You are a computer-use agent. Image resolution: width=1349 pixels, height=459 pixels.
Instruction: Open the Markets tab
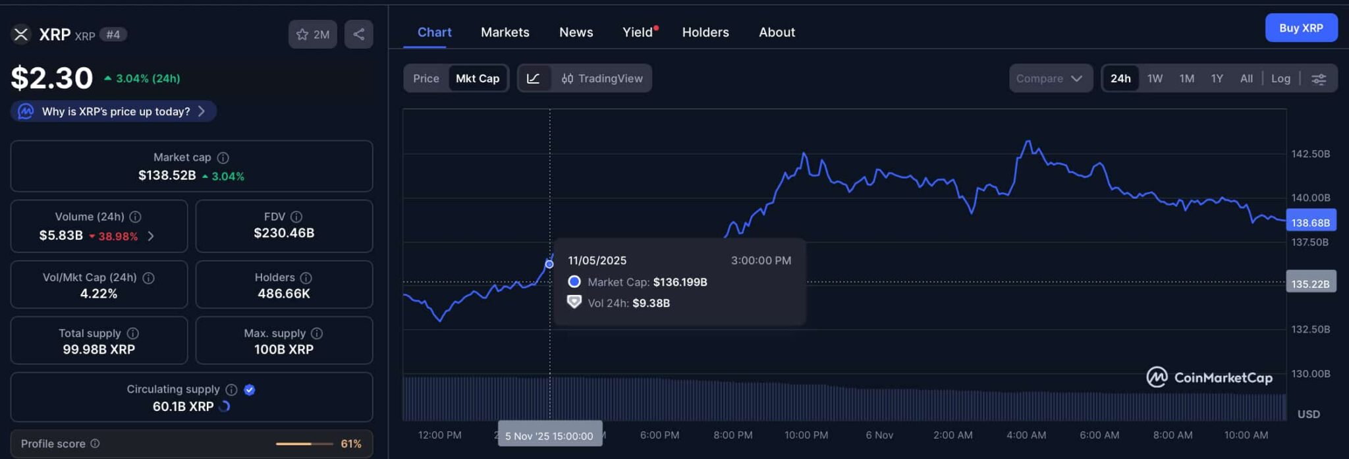[505, 32]
